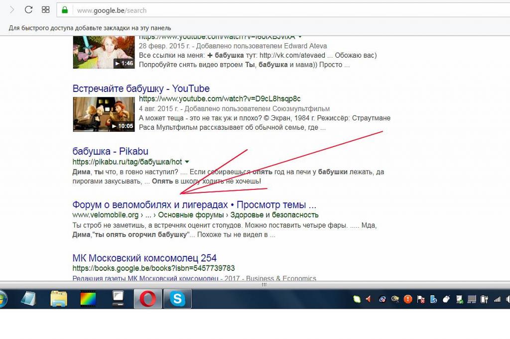Image resolution: width=510 pixels, height=339 pixels.
Task: Click 'Добавлено пользователем Edward Ateva' text
Action: point(261,46)
